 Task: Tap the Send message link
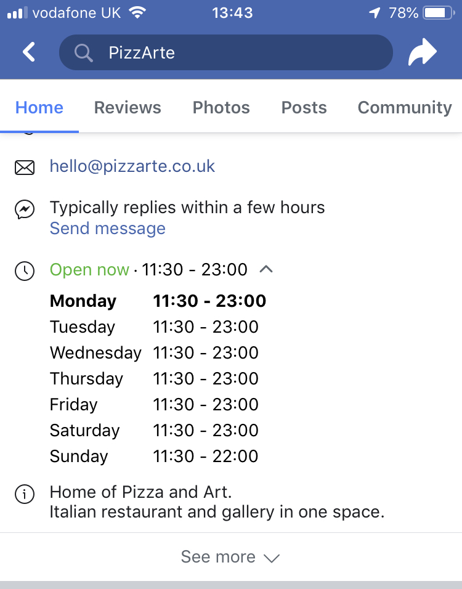pyautogui.click(x=108, y=229)
